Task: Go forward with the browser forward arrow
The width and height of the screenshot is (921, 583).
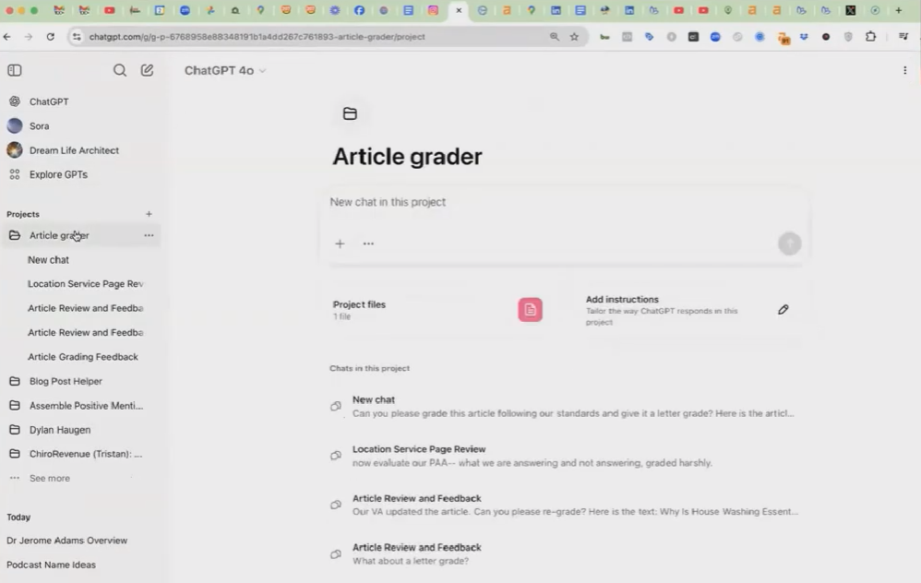Action: click(x=29, y=36)
